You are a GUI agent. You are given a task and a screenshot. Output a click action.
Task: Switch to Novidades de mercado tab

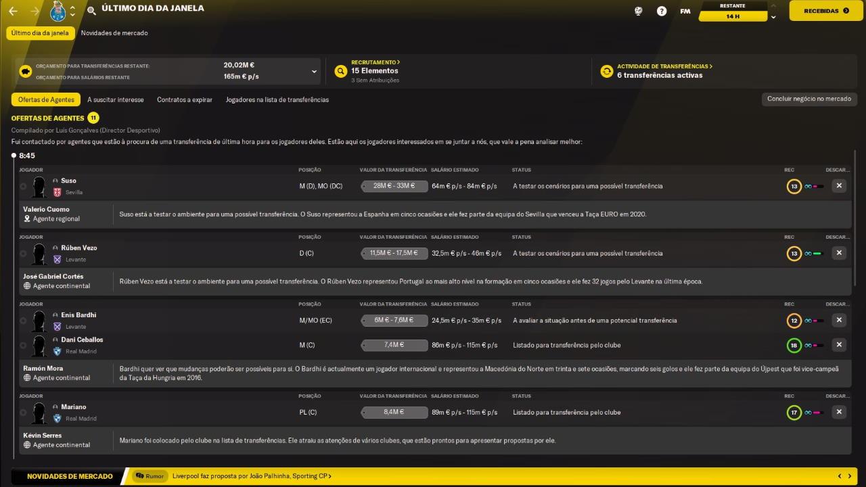[114, 33]
